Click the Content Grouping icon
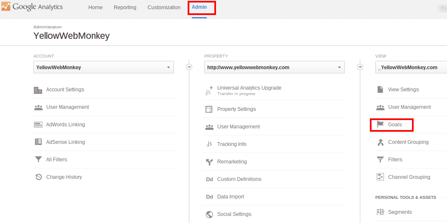This screenshot has height=223, width=447. pos(380,142)
